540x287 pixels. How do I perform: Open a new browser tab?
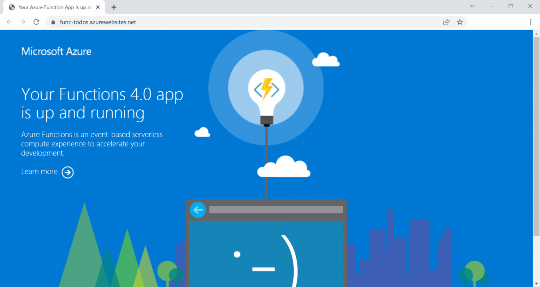click(113, 7)
